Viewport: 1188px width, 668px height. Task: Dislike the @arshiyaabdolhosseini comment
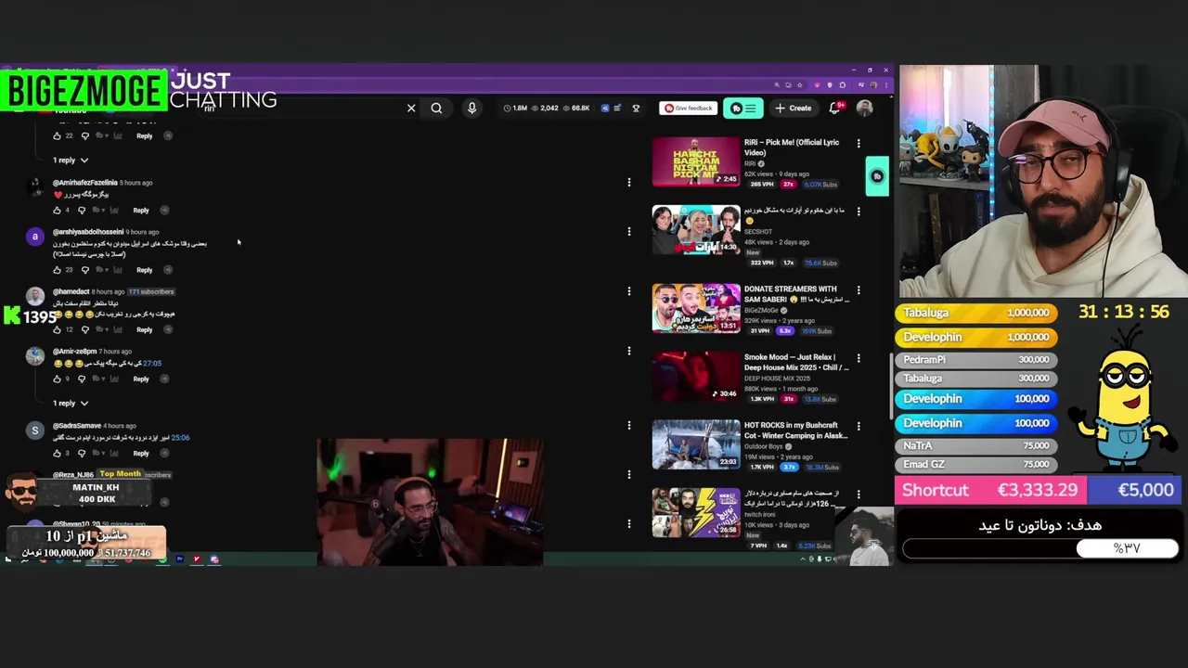point(85,270)
